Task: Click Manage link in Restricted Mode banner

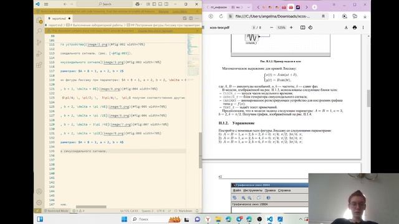Action: click(163, 11)
